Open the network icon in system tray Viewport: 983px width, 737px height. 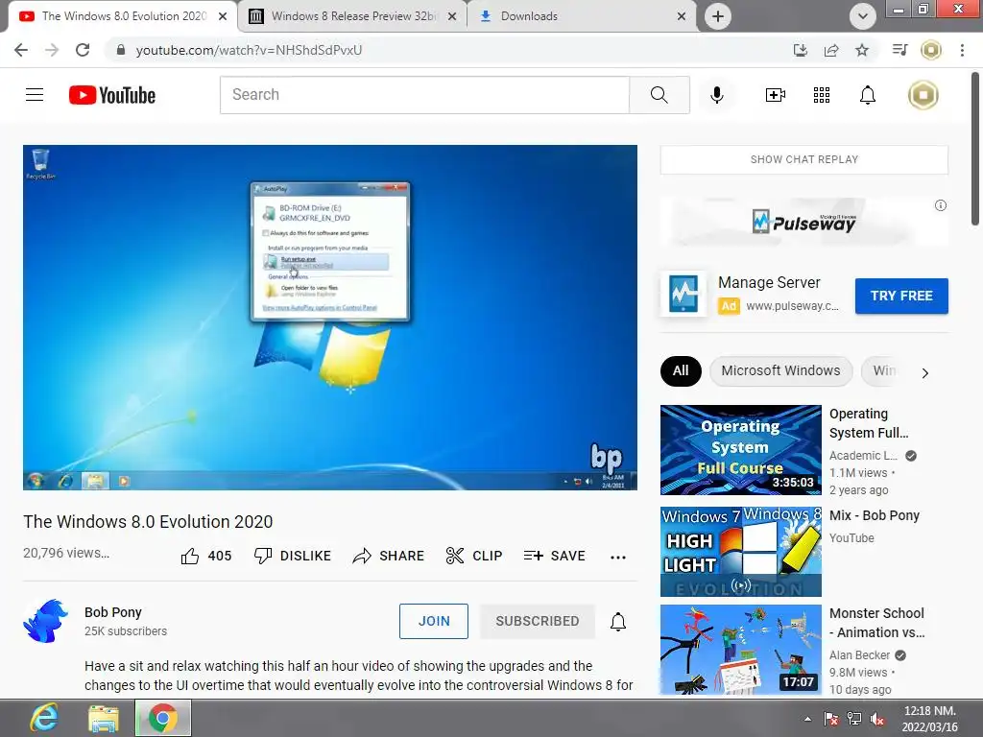click(x=853, y=719)
